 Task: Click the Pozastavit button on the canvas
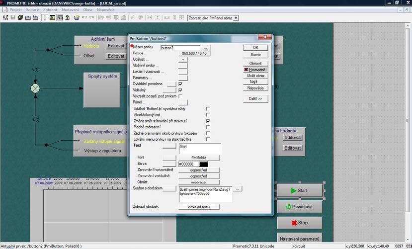300,207
